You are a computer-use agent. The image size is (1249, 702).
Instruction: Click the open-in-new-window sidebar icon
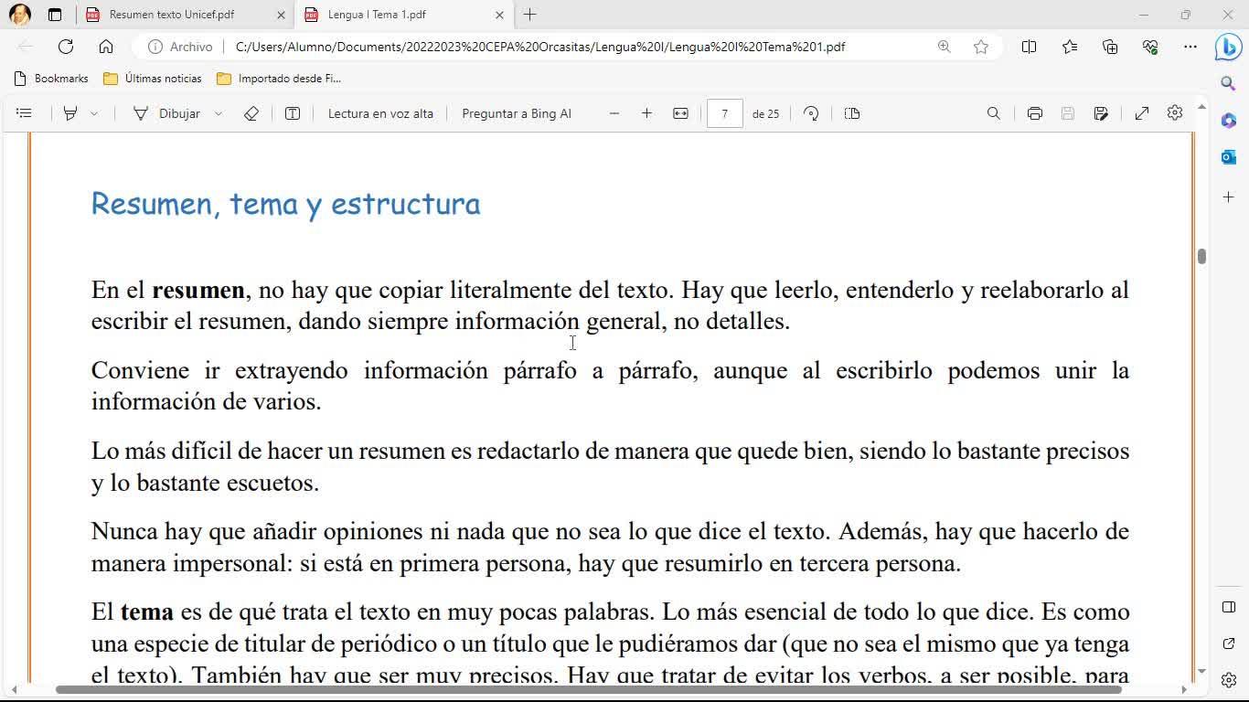click(1229, 644)
